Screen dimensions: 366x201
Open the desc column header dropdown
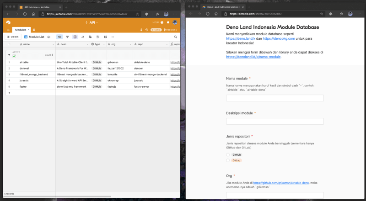point(87,44)
